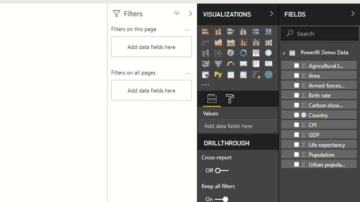This screenshot has width=360, height=202.
Task: Switch to the Fields well tab
Action: coord(211,99)
